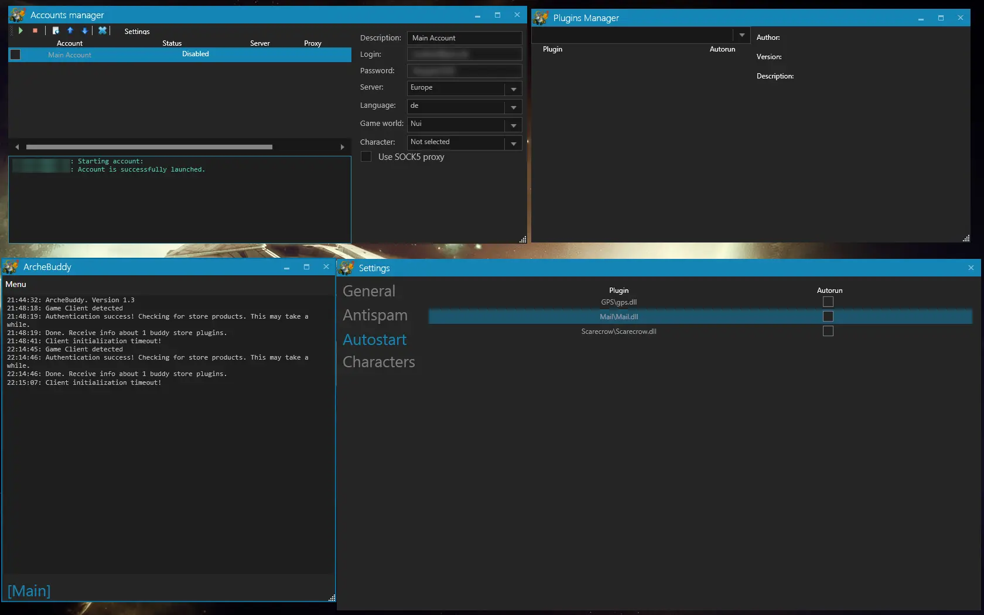
Task: Move account down with blue down arrow
Action: tap(84, 30)
